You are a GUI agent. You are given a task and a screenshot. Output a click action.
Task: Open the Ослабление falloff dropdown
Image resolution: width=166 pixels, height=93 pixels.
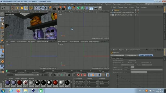coord(128,65)
